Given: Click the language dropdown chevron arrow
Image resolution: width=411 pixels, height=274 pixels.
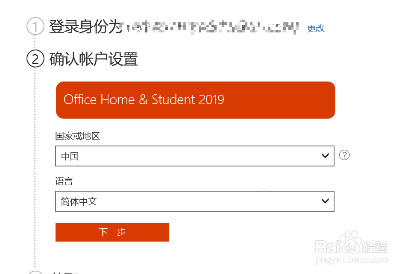Looking at the screenshot, I should 325,201.
